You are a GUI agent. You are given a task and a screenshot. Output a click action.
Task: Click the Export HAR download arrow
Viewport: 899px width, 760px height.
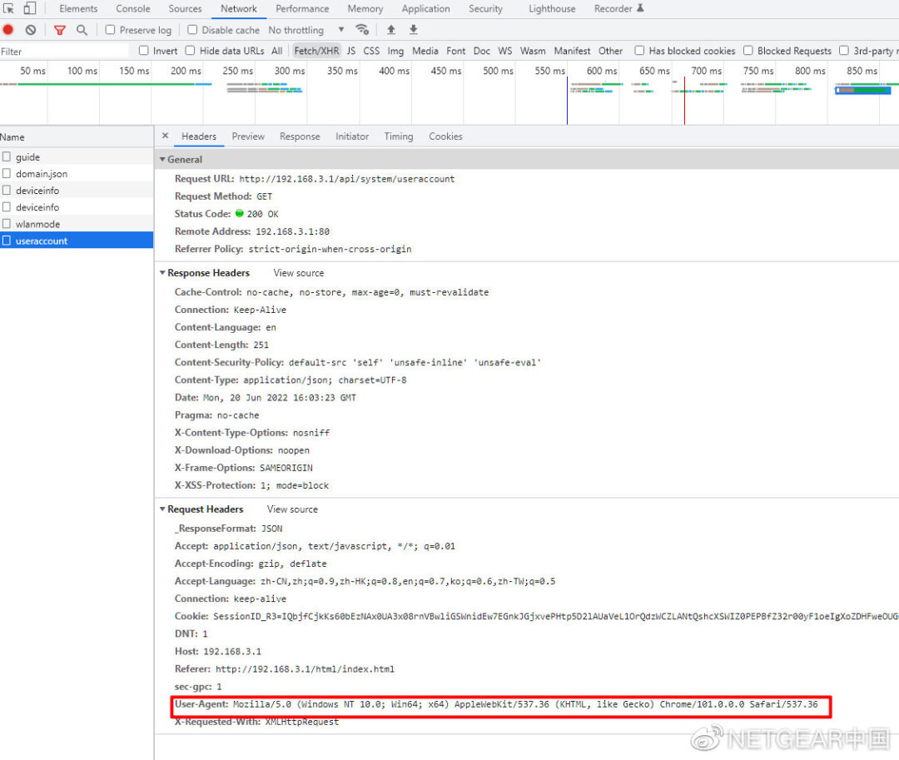(413, 30)
